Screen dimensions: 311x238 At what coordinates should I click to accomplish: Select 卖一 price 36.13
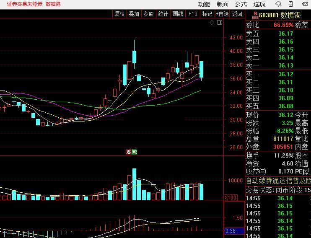(285, 65)
